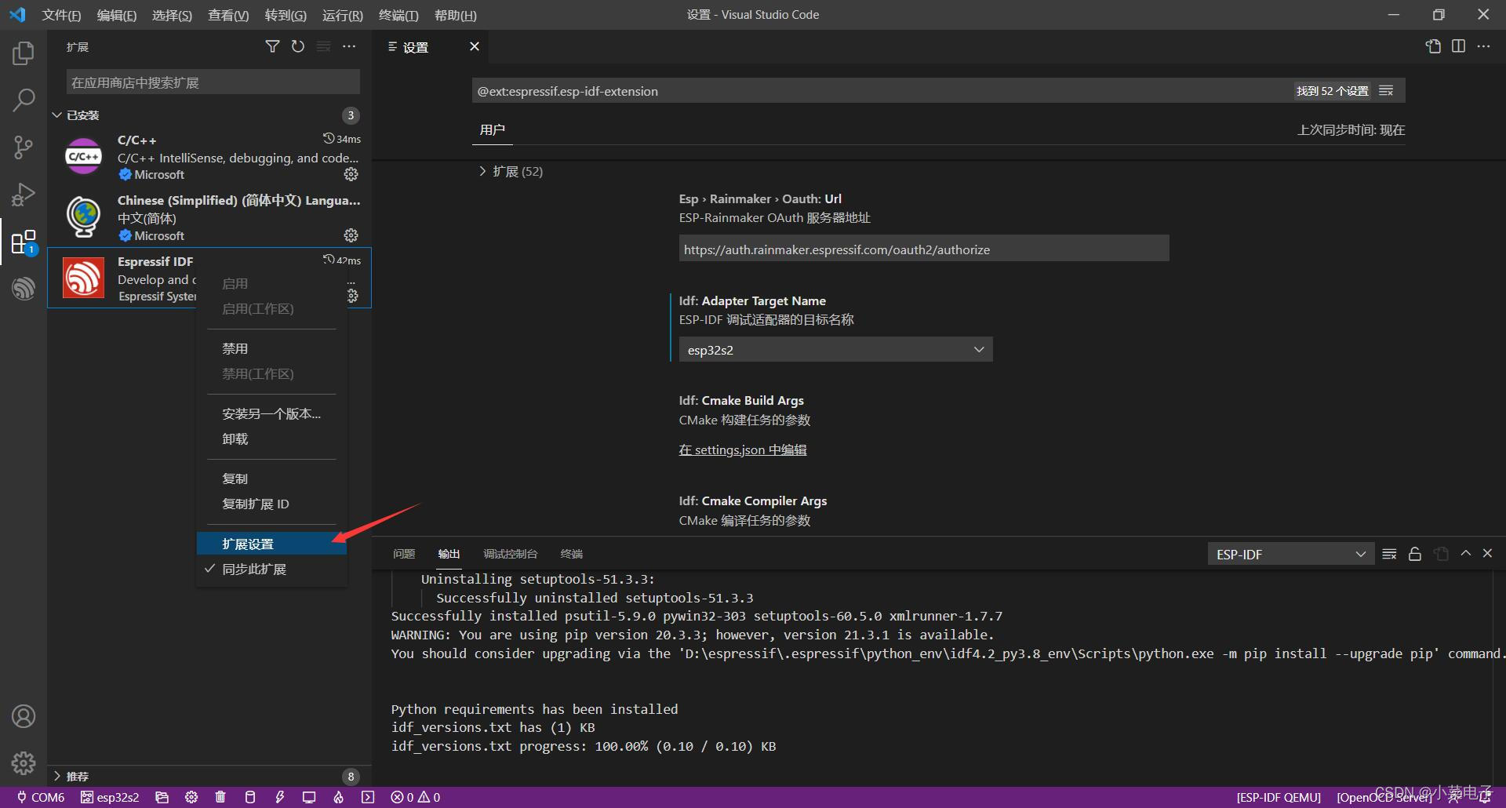Open the Extensions view icon
Viewport: 1506px width, 808px height.
tap(24, 242)
